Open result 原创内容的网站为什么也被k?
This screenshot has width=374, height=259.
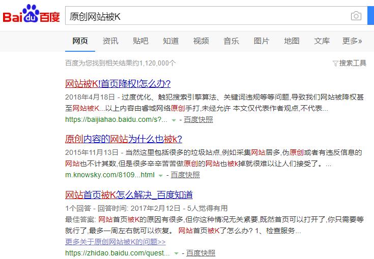coord(124,139)
